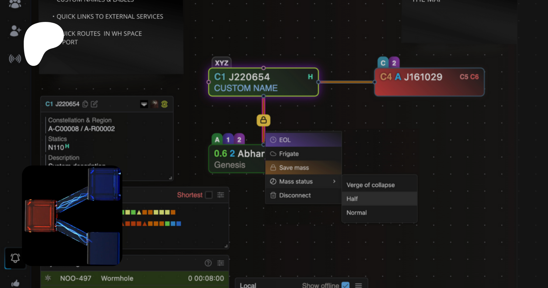Viewport: 548px width, 288px height.
Task: Open signatures panel help icon
Action: (208, 263)
